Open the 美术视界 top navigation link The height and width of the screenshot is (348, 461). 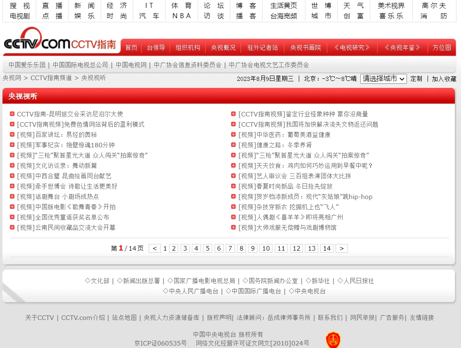pyautogui.click(x=391, y=6)
